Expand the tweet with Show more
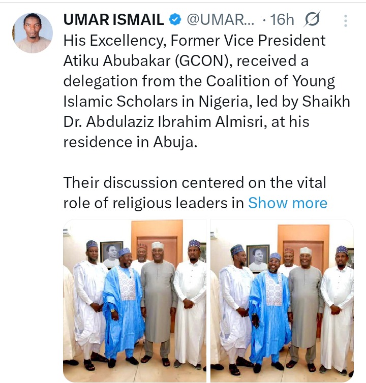 (288, 203)
